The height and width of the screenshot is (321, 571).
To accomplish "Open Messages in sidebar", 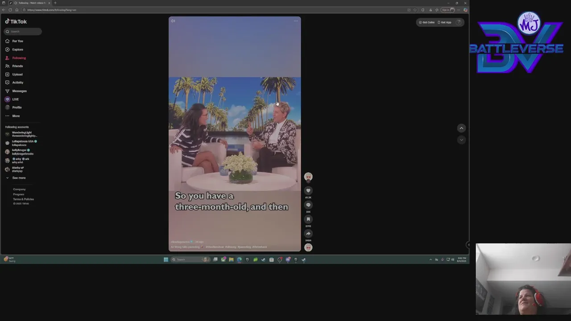I will point(16,91).
